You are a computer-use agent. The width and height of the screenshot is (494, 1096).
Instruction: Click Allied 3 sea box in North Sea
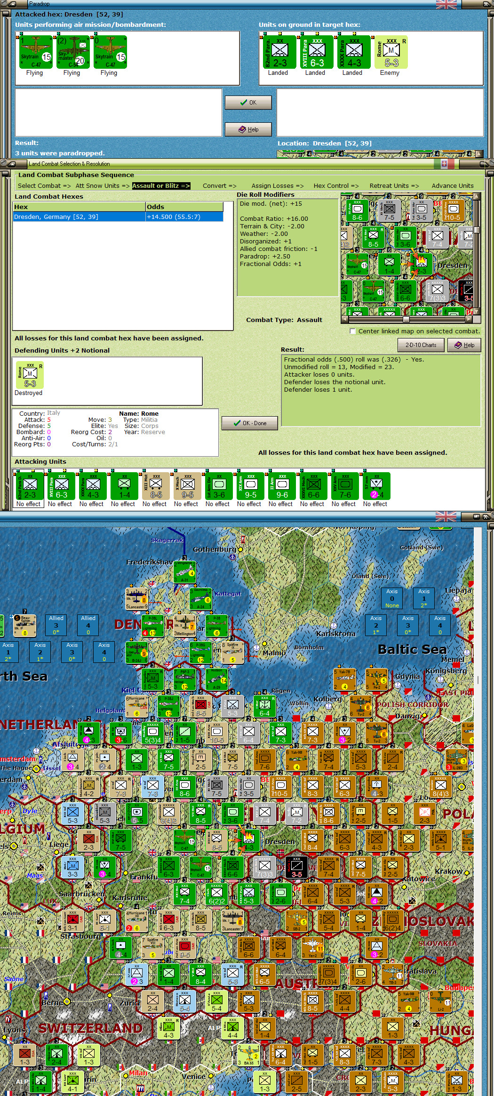[56, 625]
